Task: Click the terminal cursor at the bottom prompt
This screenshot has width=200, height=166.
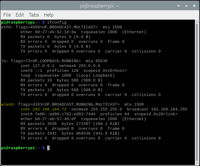Action: (x=48, y=148)
